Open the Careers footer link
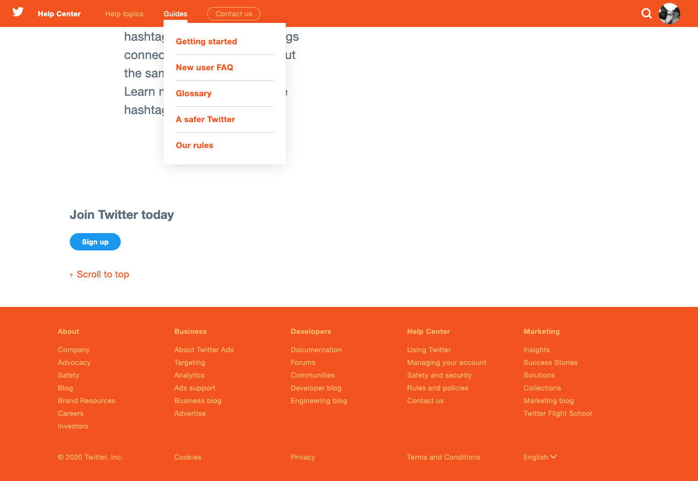The height and width of the screenshot is (481, 698). point(71,413)
